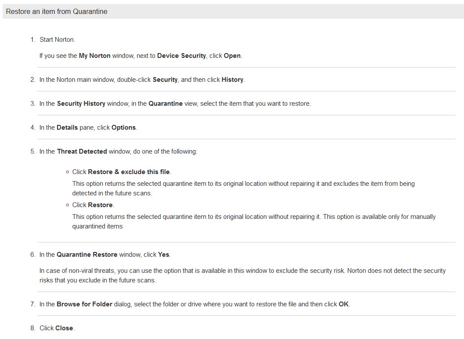Click the bold "Details" word in step 4

[x=68, y=128]
